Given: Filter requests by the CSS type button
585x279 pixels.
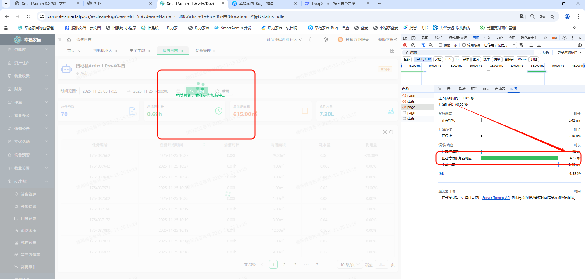Looking at the screenshot, I should (x=448, y=59).
